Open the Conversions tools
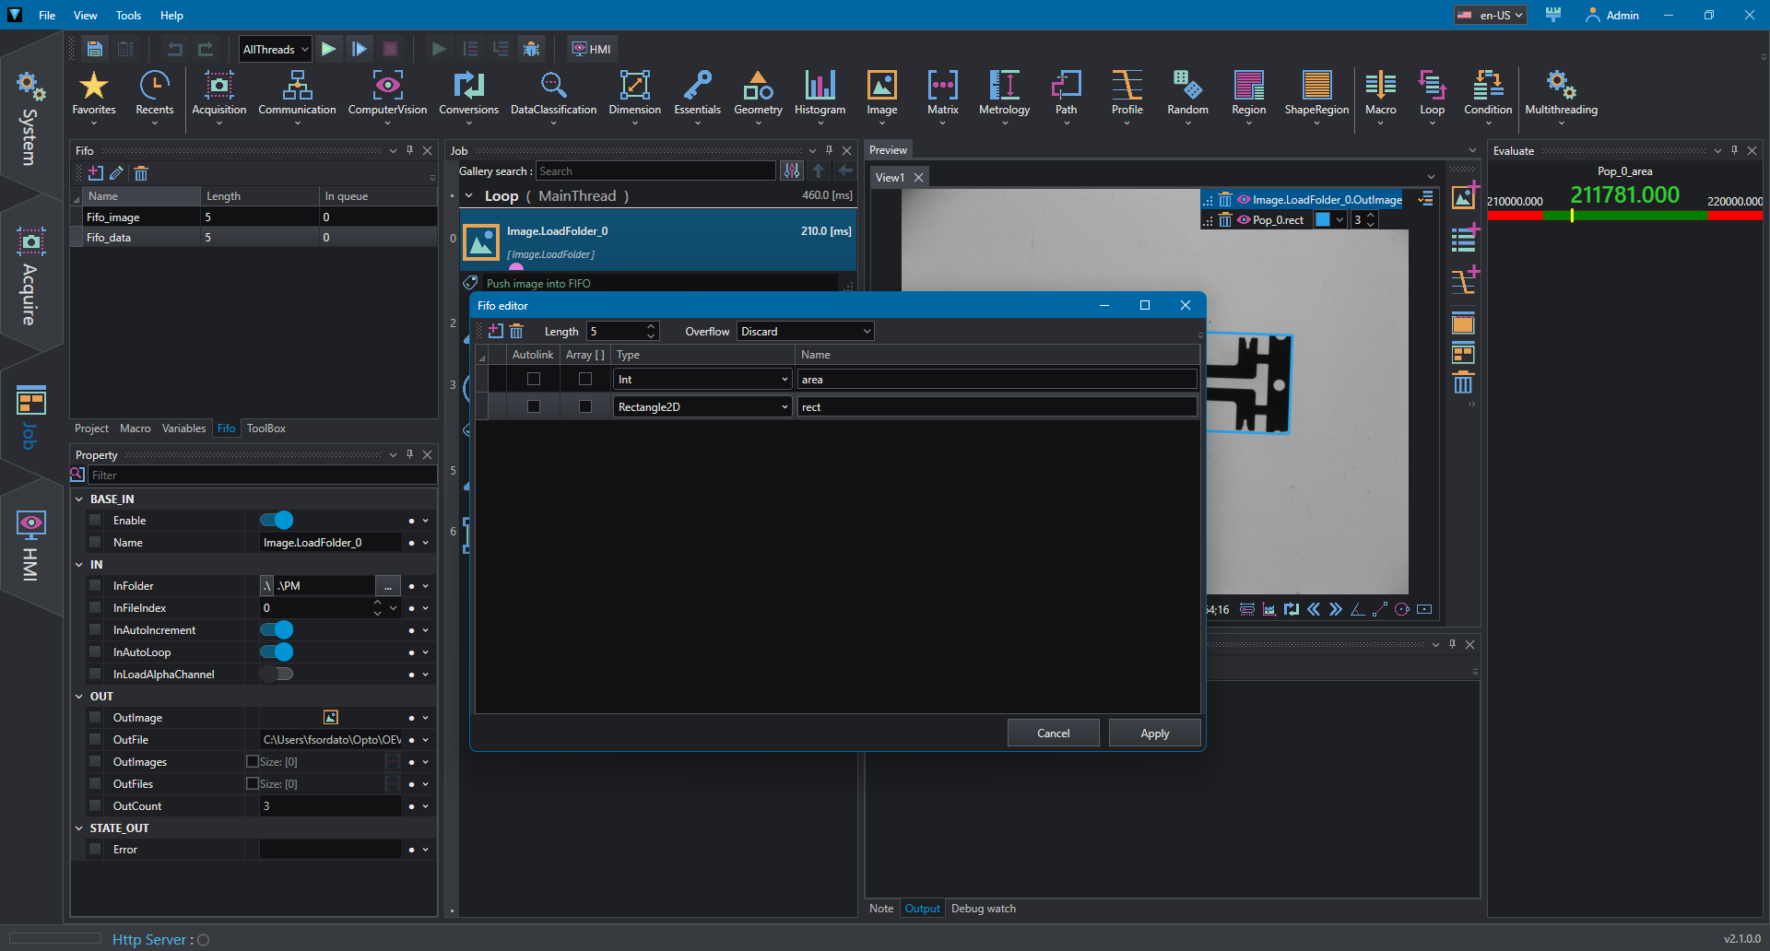 pos(468,95)
